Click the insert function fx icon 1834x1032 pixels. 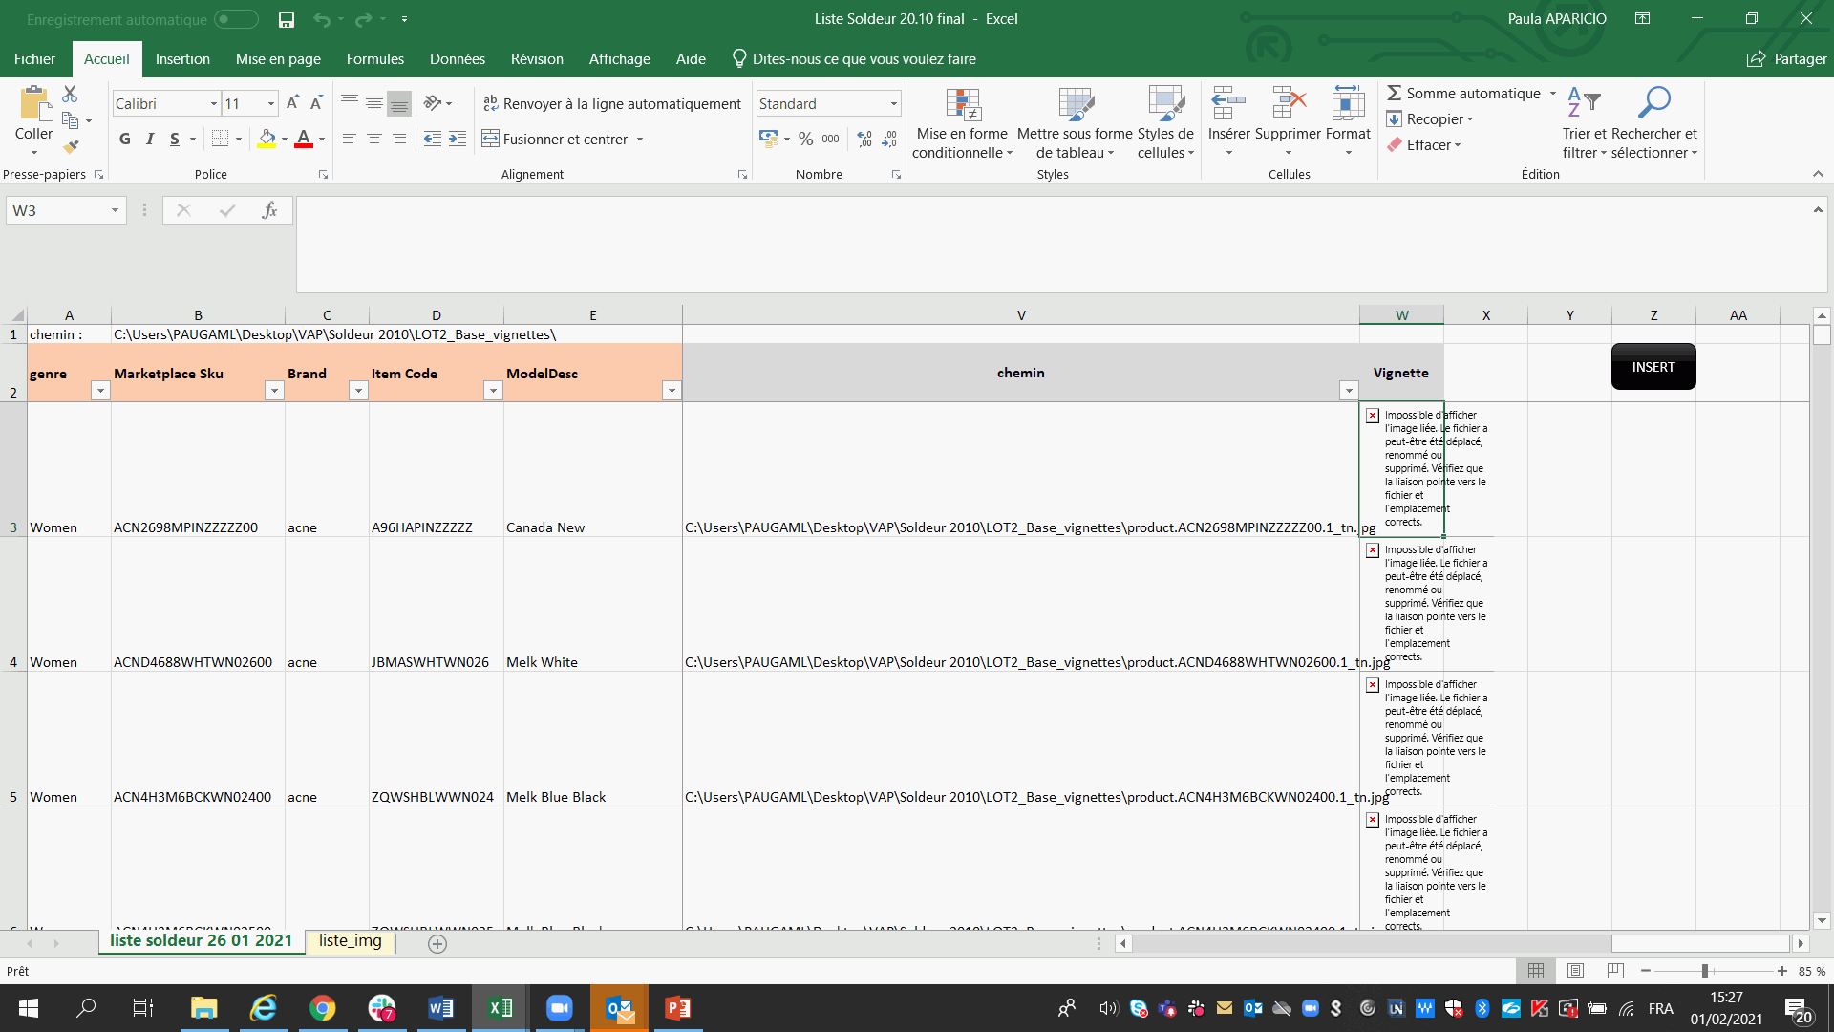pyautogui.click(x=269, y=210)
